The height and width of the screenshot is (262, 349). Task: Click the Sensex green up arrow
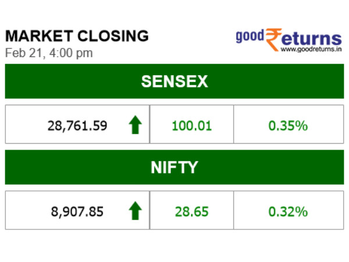[x=135, y=125]
